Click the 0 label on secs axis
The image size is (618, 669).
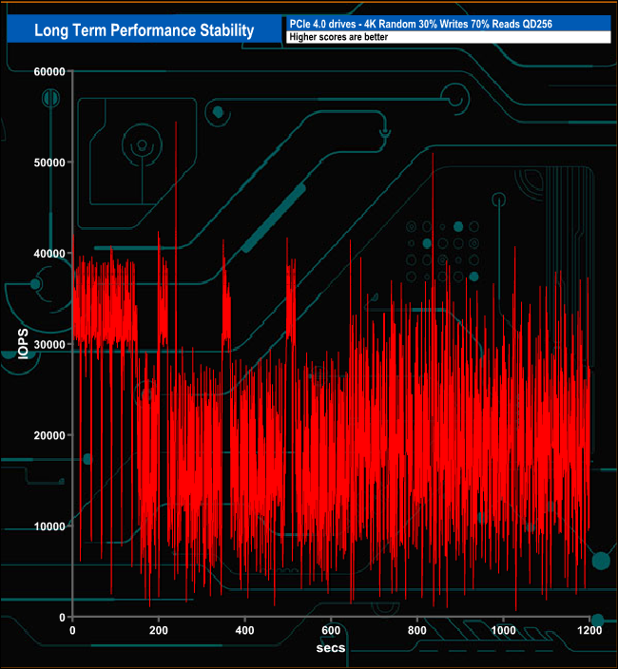tap(73, 630)
